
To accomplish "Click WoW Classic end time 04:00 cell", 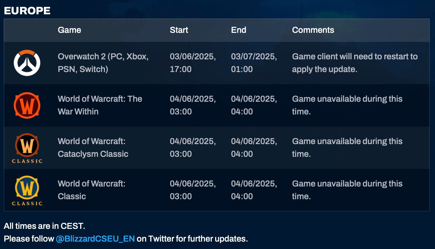I will pyautogui.click(x=254, y=190).
